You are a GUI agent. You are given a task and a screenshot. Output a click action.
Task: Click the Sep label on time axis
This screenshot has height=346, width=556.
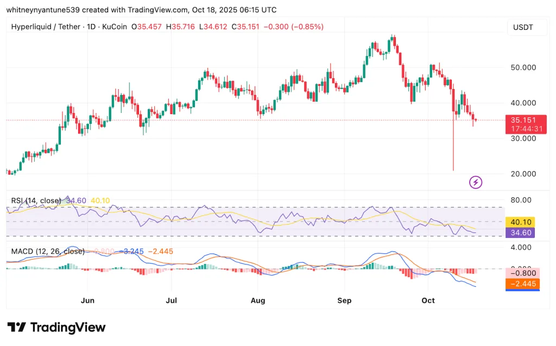click(344, 300)
